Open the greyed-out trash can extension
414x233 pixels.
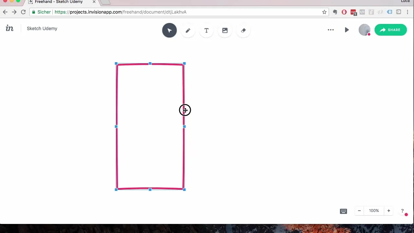point(371,12)
